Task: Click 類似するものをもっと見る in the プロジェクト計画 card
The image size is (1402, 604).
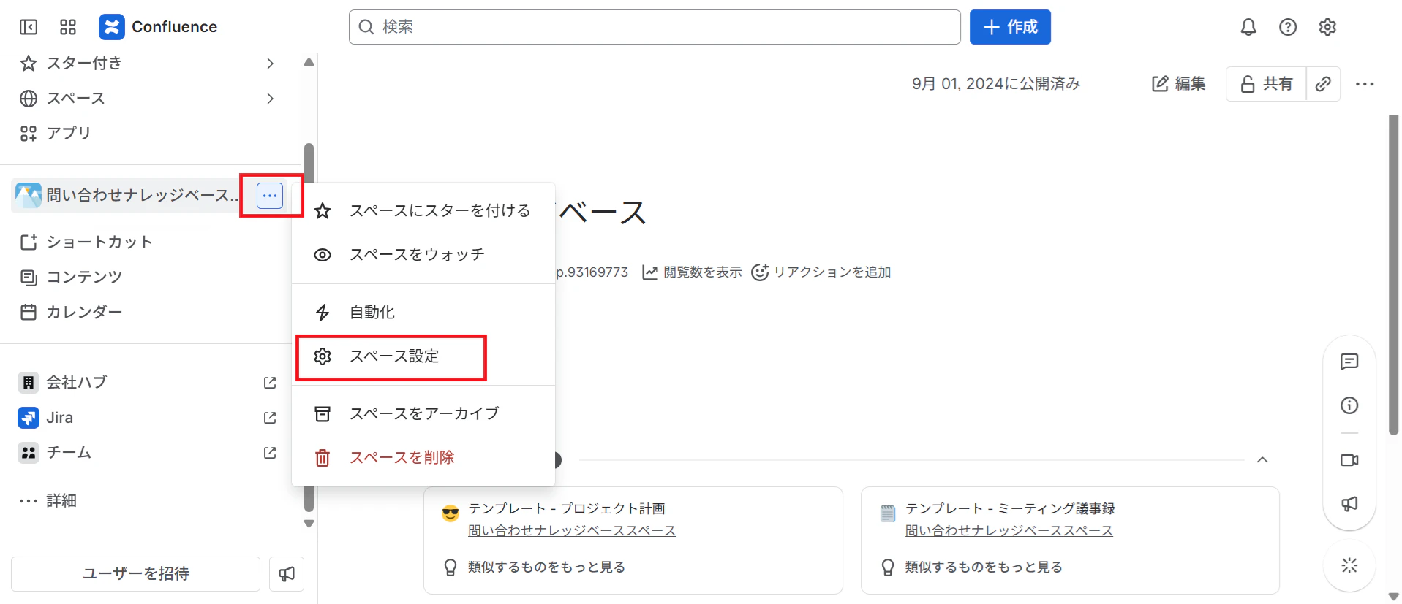Action: click(x=546, y=567)
